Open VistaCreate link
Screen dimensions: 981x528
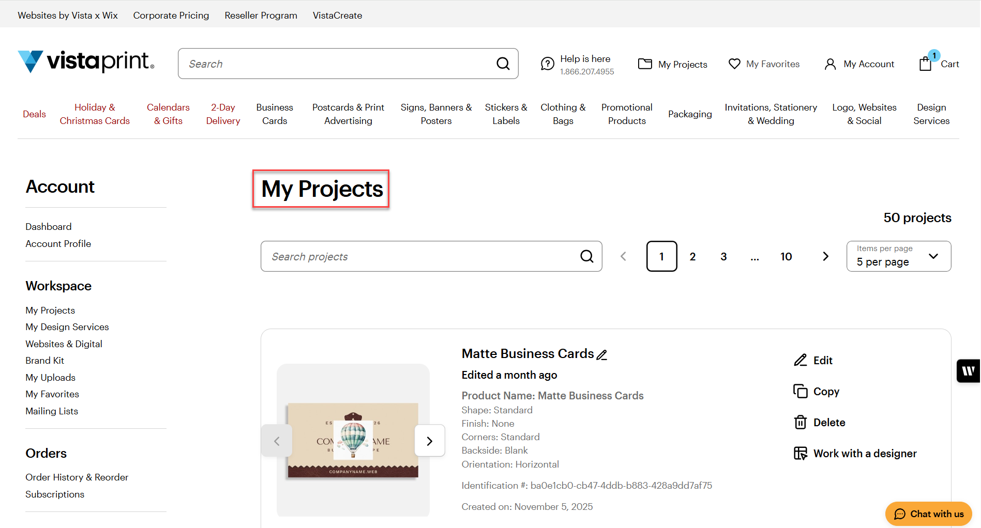click(337, 15)
